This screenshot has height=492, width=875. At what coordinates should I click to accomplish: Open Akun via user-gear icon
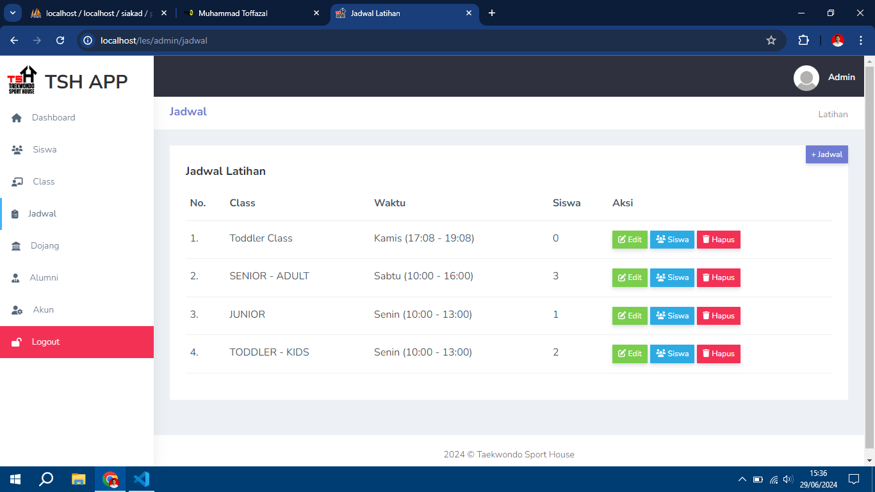tap(17, 310)
